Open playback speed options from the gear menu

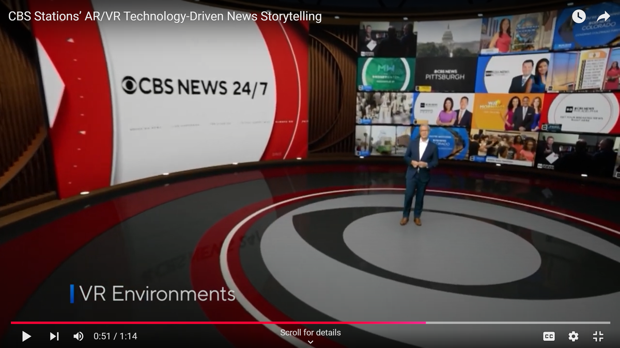click(573, 336)
